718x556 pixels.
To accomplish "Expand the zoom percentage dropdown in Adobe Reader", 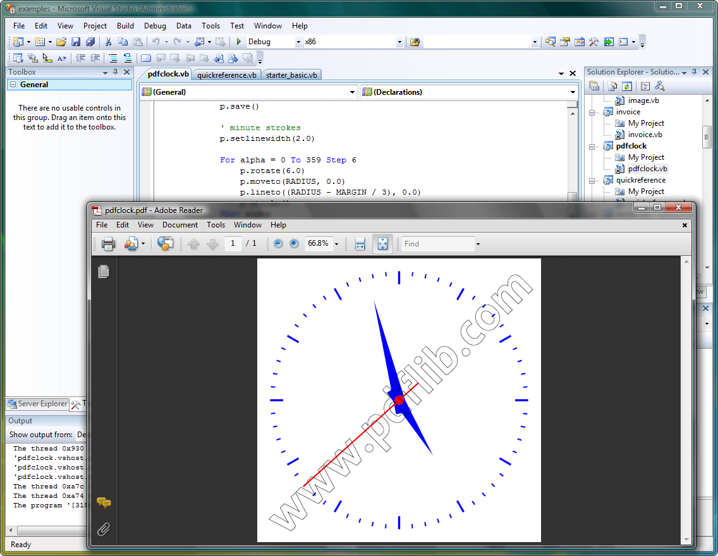I will point(336,243).
